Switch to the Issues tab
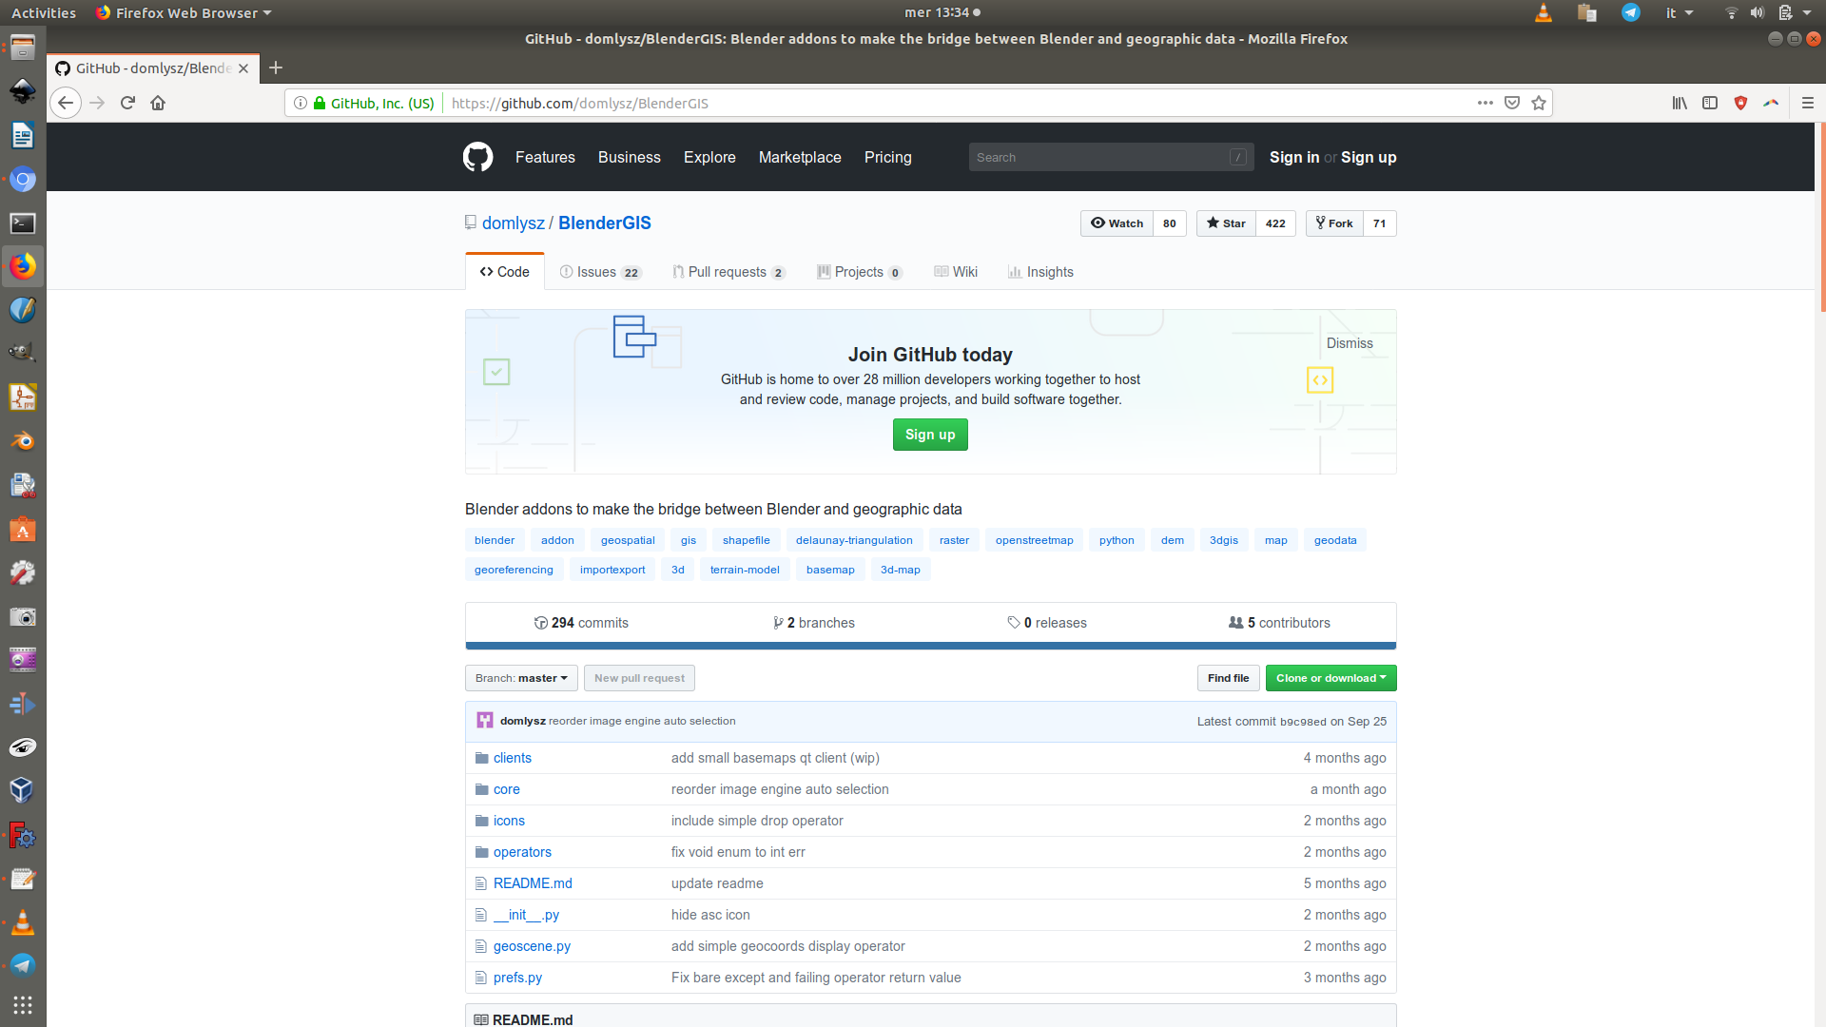Viewport: 1826px width, 1027px height. pyautogui.click(x=601, y=272)
